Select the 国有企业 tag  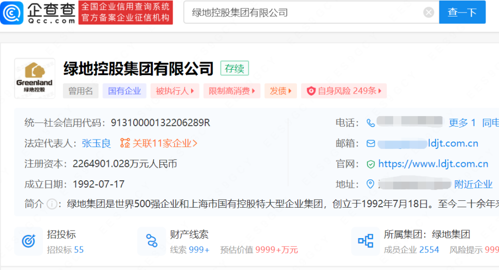pos(124,91)
